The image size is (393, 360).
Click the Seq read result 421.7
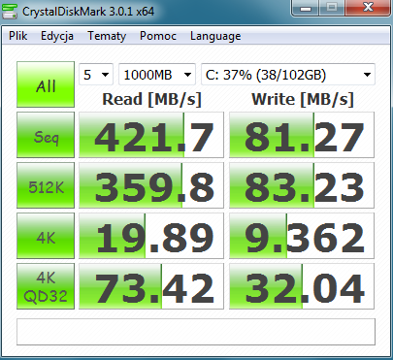(x=151, y=135)
